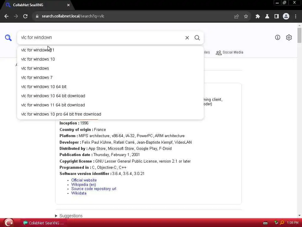
Task: Bookmark this page with star
Action: pos(246,17)
